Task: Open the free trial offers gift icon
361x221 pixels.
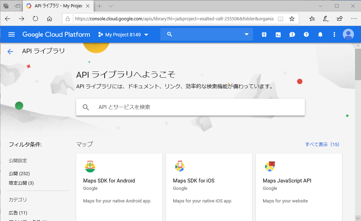Action: (x=264, y=34)
